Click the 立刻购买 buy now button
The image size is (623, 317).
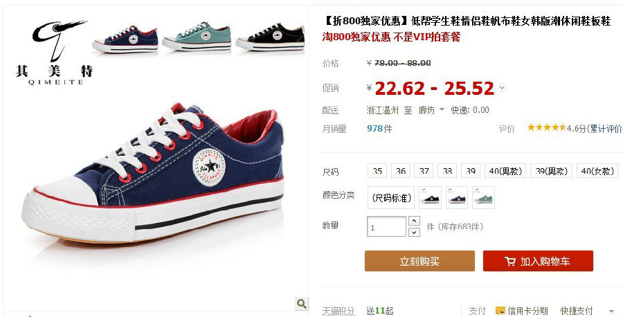coord(419,261)
